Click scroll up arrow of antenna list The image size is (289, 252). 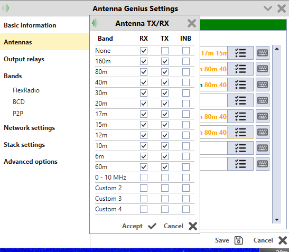(277, 49)
